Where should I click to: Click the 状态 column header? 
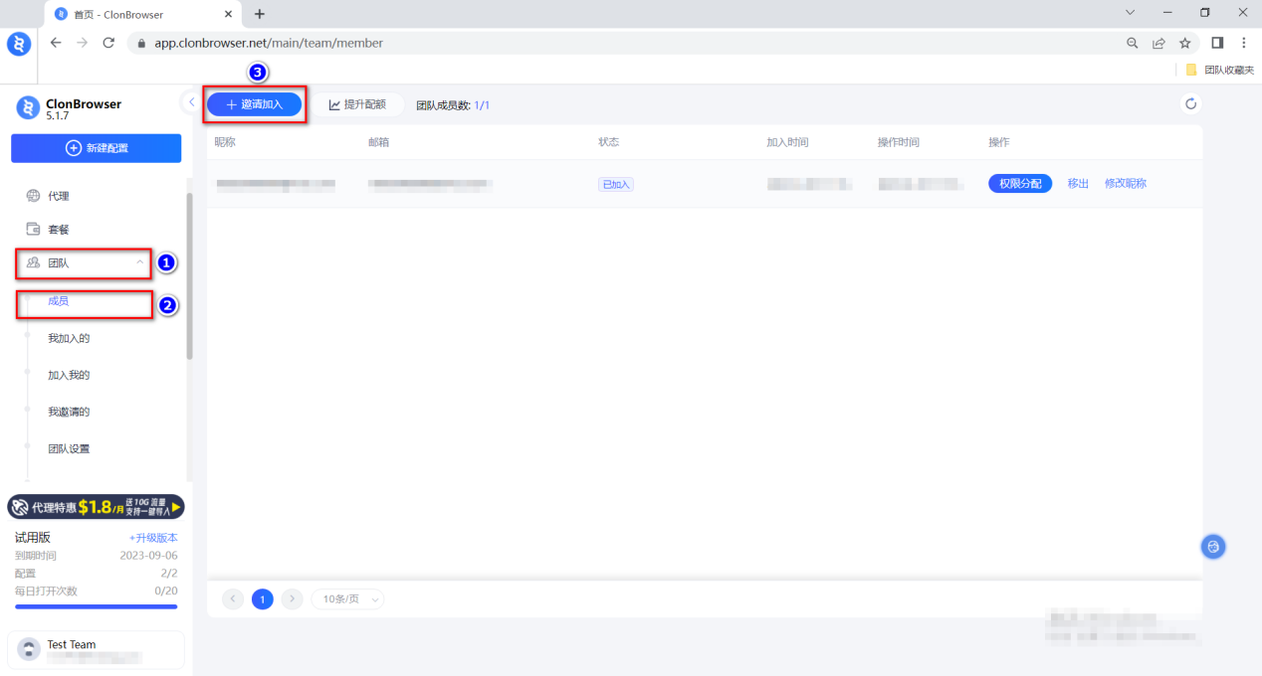tap(608, 142)
